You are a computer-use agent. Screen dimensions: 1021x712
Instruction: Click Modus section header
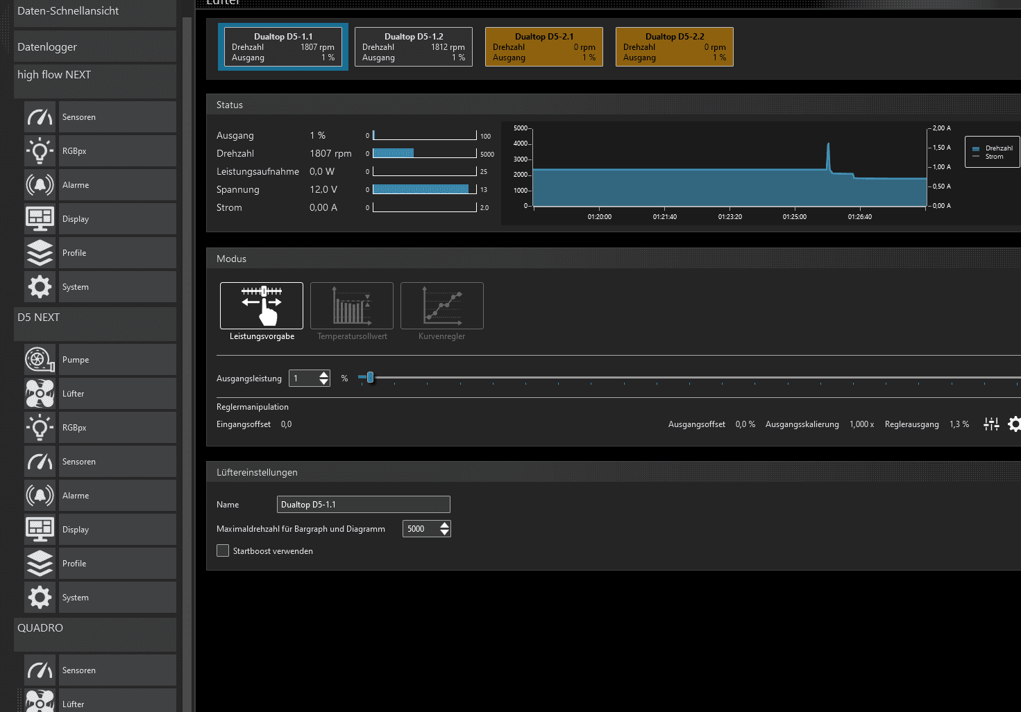pos(614,259)
